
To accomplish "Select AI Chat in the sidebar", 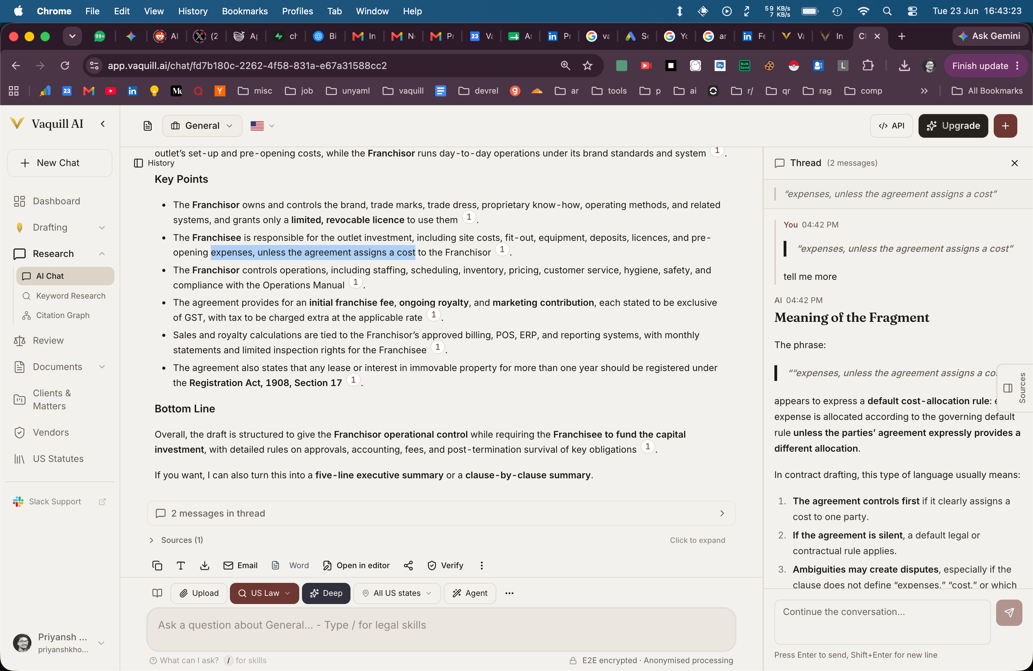I will click(66, 276).
